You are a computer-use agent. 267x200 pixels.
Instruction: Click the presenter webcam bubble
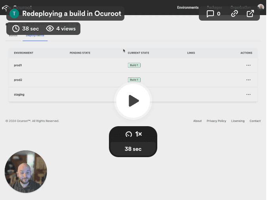(26, 171)
